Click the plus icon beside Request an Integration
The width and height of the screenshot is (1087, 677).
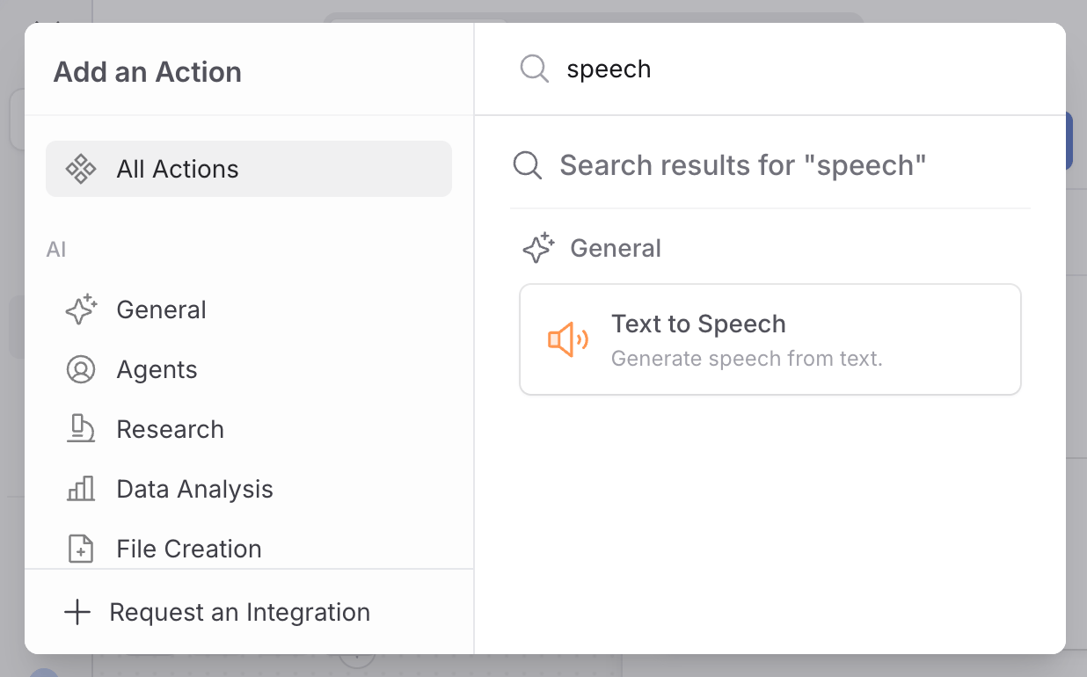click(x=78, y=612)
